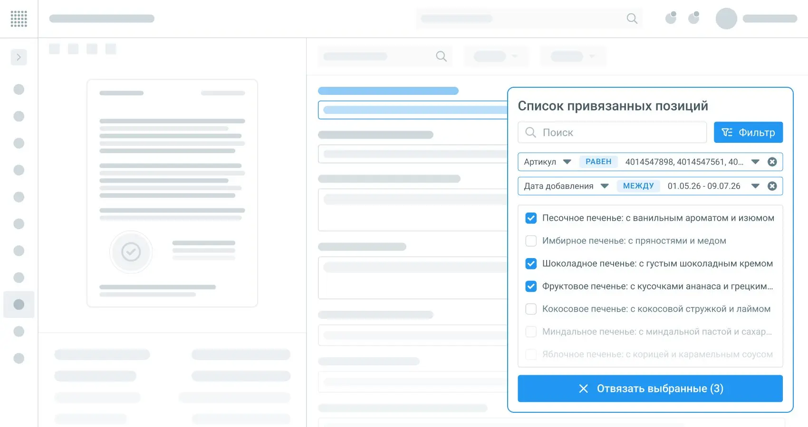The height and width of the screenshot is (427, 808).
Task: Click the article values text 4014547898, 4014547561
Action: click(x=684, y=162)
